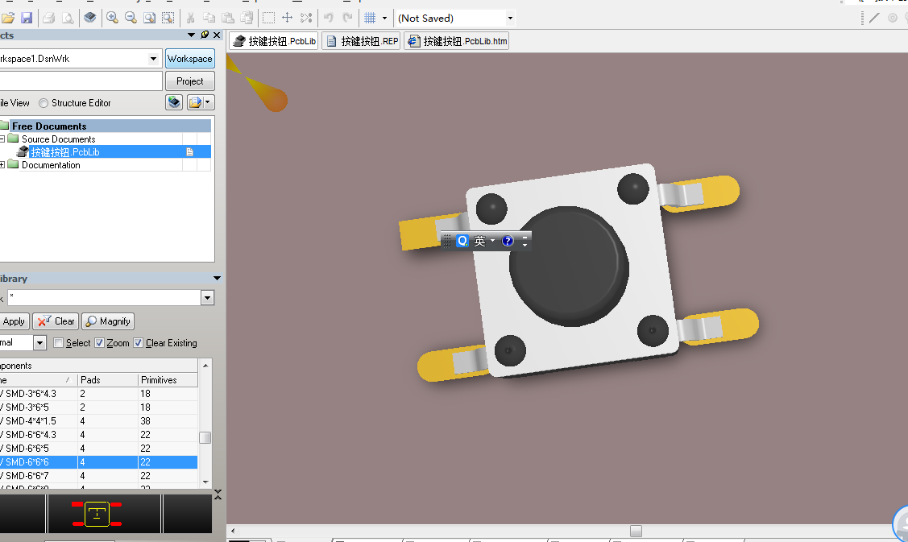Select the Structure Editor radio button
Screen dimensions: 908x542
(44, 103)
